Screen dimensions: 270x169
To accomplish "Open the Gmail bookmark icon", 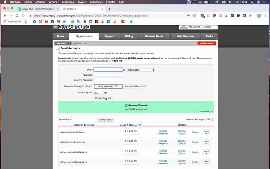I will point(40,22).
